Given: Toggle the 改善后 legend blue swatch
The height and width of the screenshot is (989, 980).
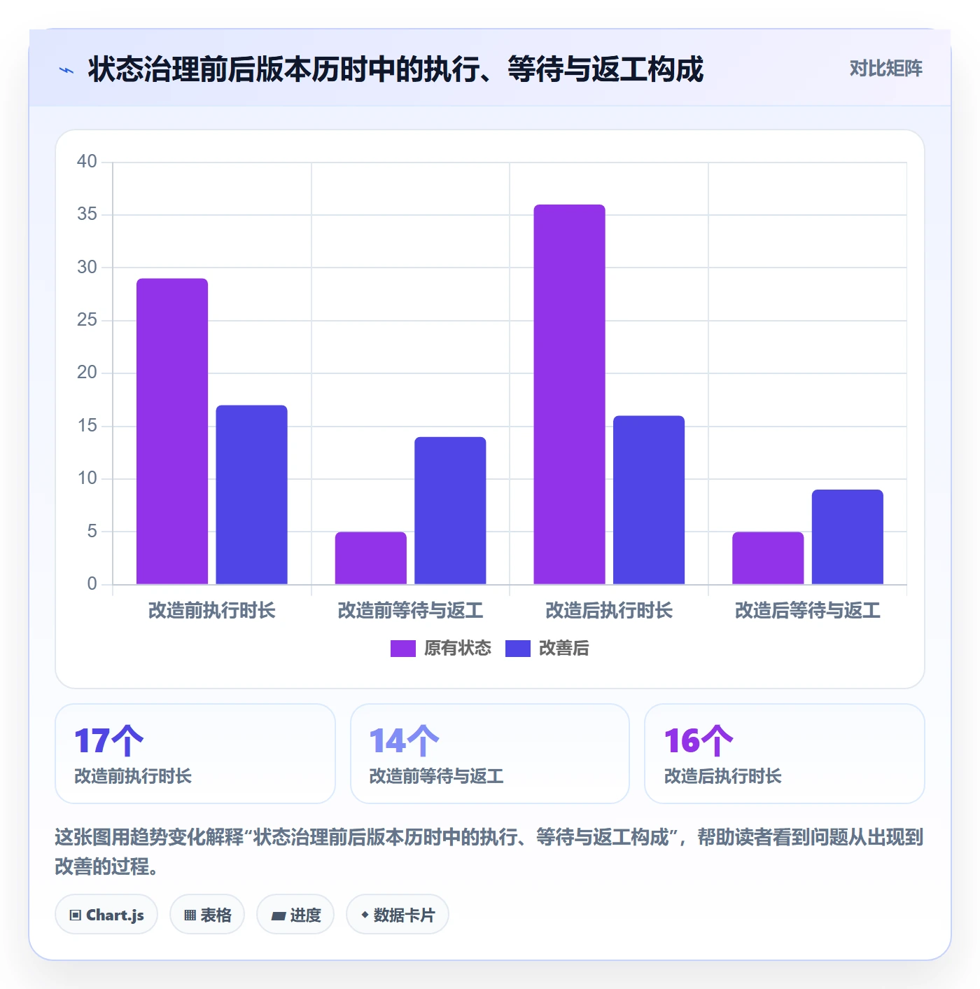Looking at the screenshot, I should point(517,649).
